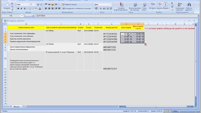Toggle middle vertical alignment

49,4
